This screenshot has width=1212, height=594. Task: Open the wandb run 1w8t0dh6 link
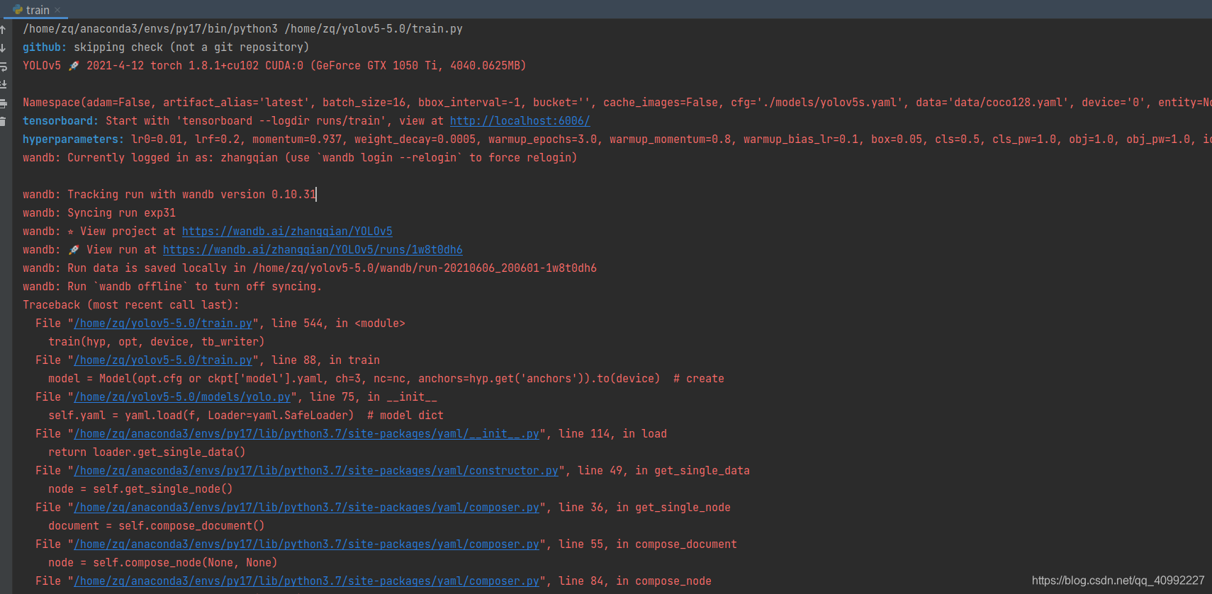pos(313,250)
